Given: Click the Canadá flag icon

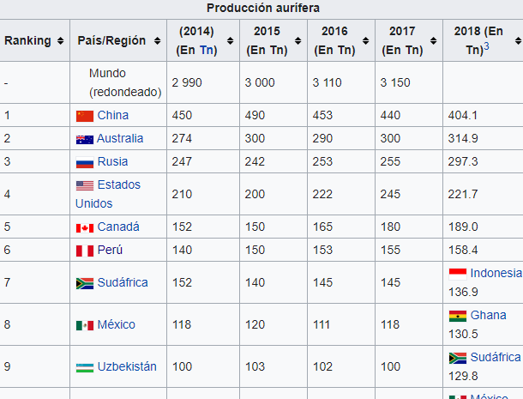Looking at the screenshot, I should pos(85,228).
